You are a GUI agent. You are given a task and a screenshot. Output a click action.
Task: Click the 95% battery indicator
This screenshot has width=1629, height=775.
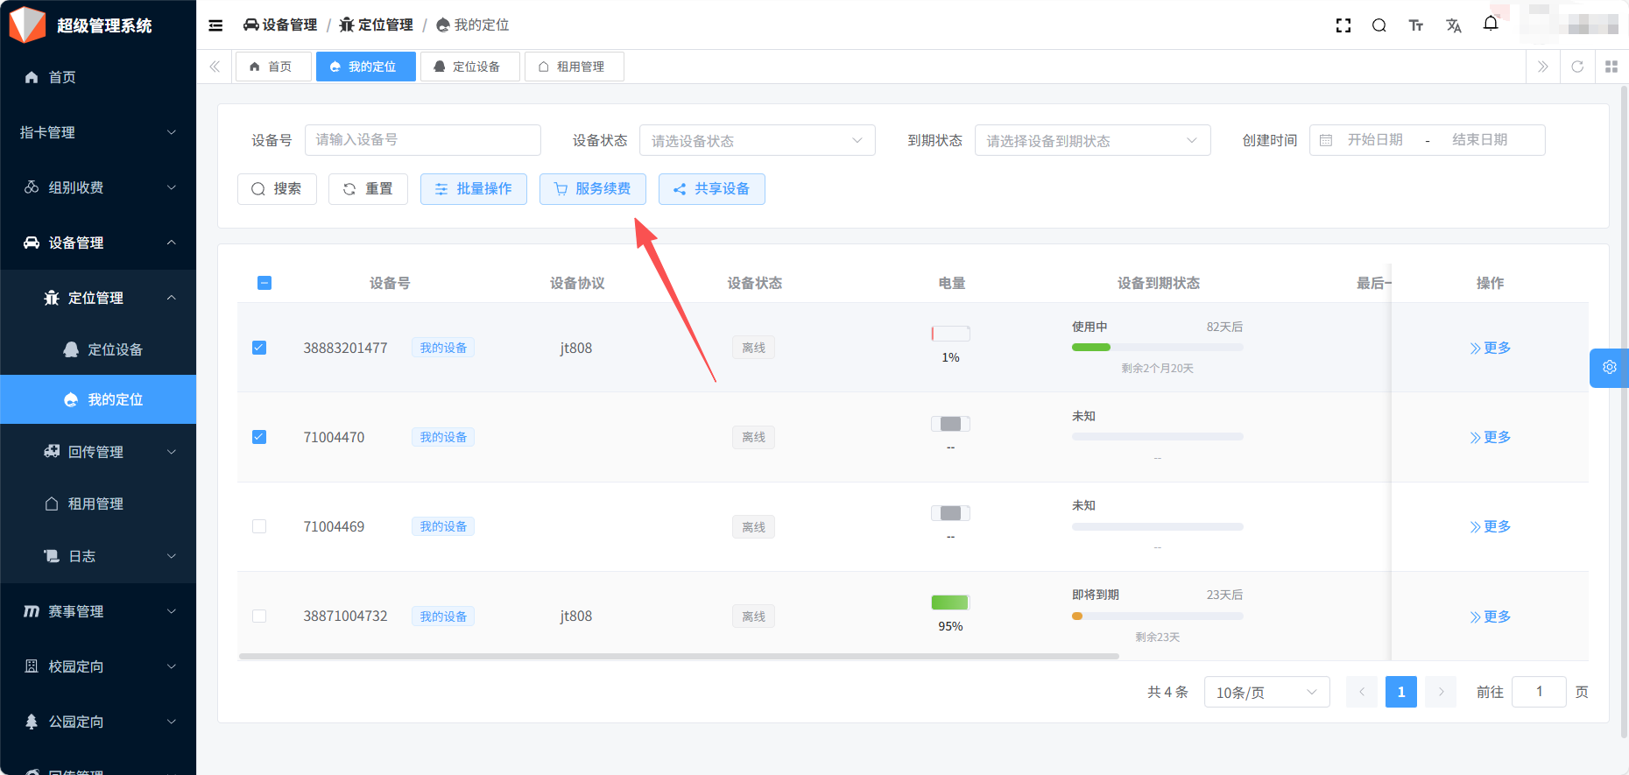pyautogui.click(x=950, y=602)
